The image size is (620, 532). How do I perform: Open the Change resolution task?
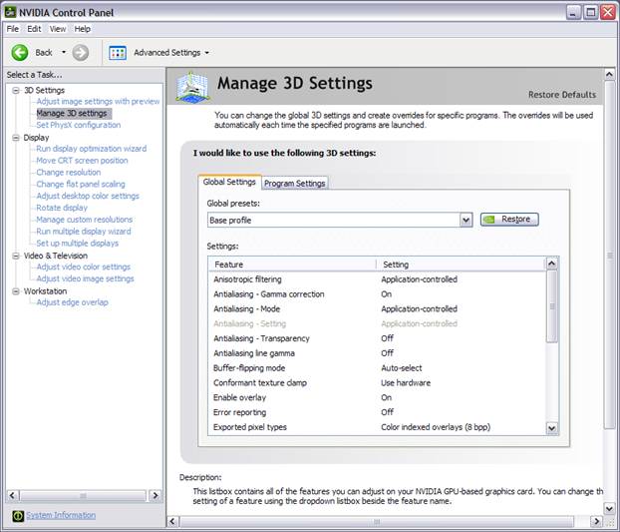coord(69,173)
